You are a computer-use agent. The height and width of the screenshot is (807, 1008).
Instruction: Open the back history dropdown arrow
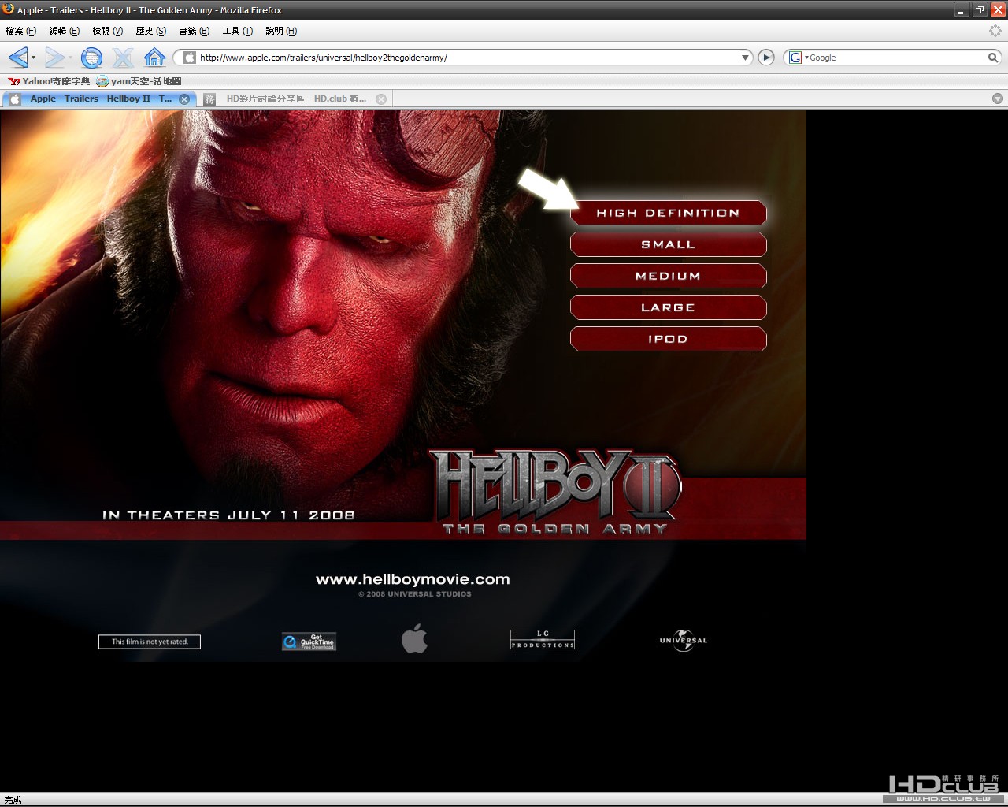[x=33, y=58]
